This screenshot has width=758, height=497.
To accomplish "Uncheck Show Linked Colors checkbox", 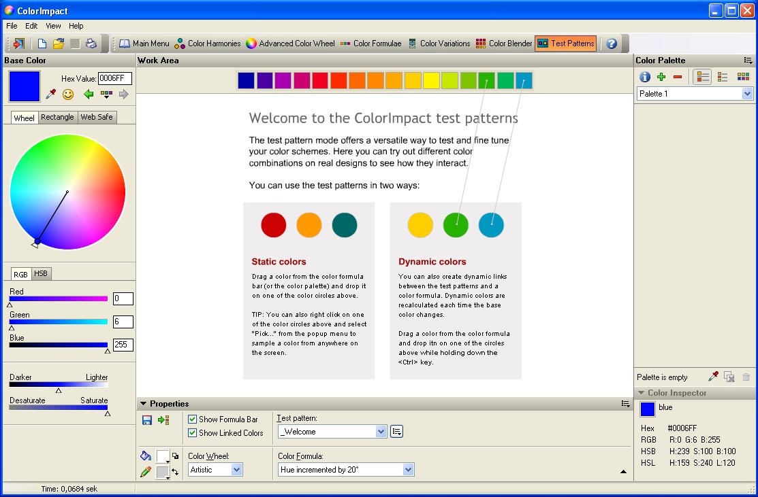I will coord(193,433).
